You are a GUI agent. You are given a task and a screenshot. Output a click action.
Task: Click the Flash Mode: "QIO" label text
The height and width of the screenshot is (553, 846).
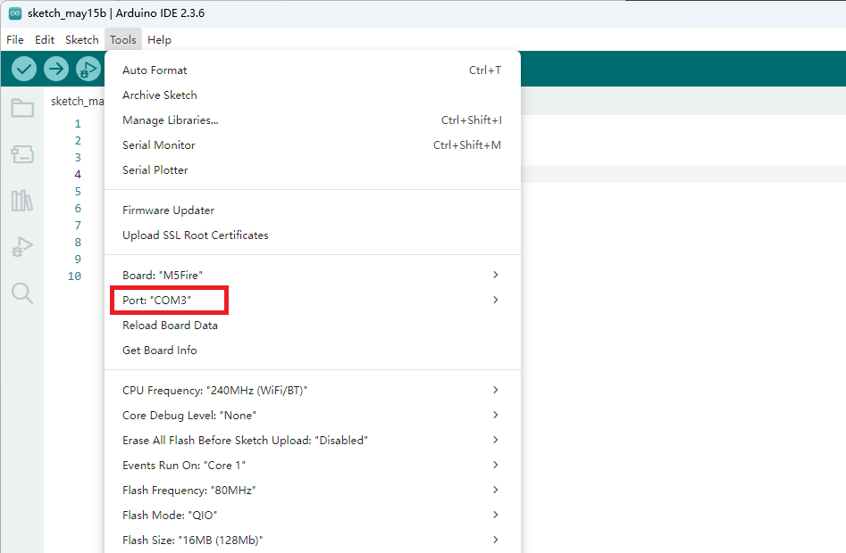pos(170,516)
